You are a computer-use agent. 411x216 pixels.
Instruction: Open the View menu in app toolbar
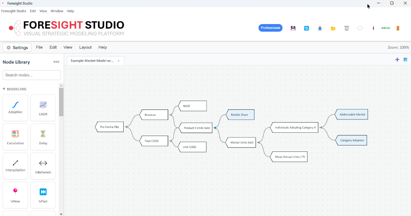pos(67,47)
